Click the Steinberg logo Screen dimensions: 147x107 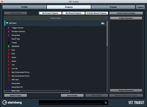coord(12,102)
